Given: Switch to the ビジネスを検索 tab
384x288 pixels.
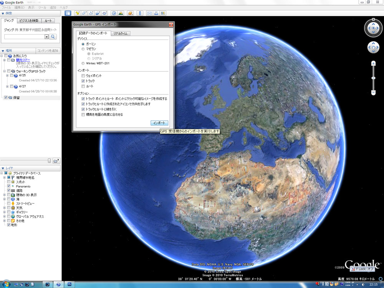Looking at the screenshot, I should click(29, 21).
